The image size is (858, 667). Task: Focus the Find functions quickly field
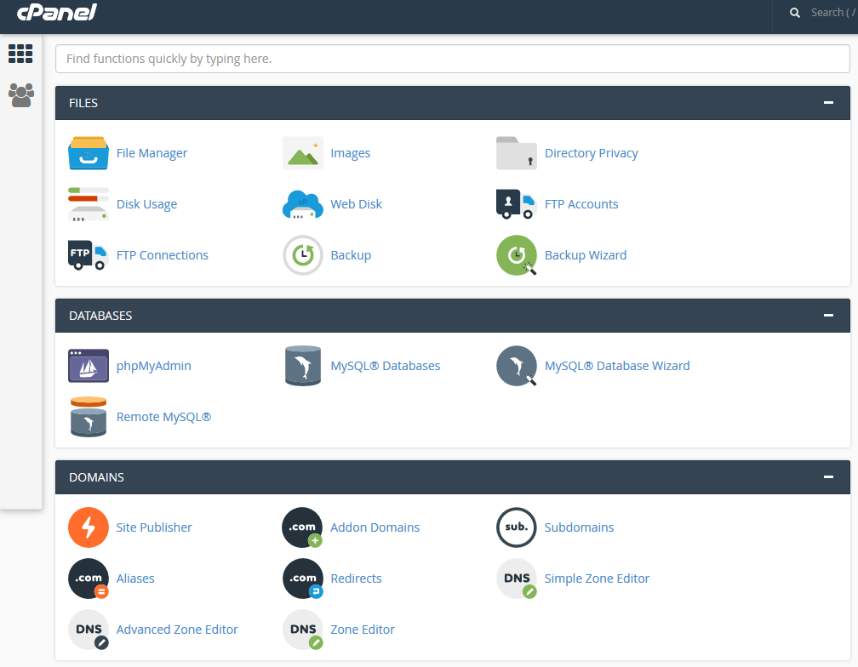click(453, 59)
